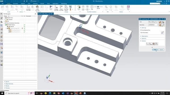Switch to the Selection ribbon tab

tap(35, 3)
